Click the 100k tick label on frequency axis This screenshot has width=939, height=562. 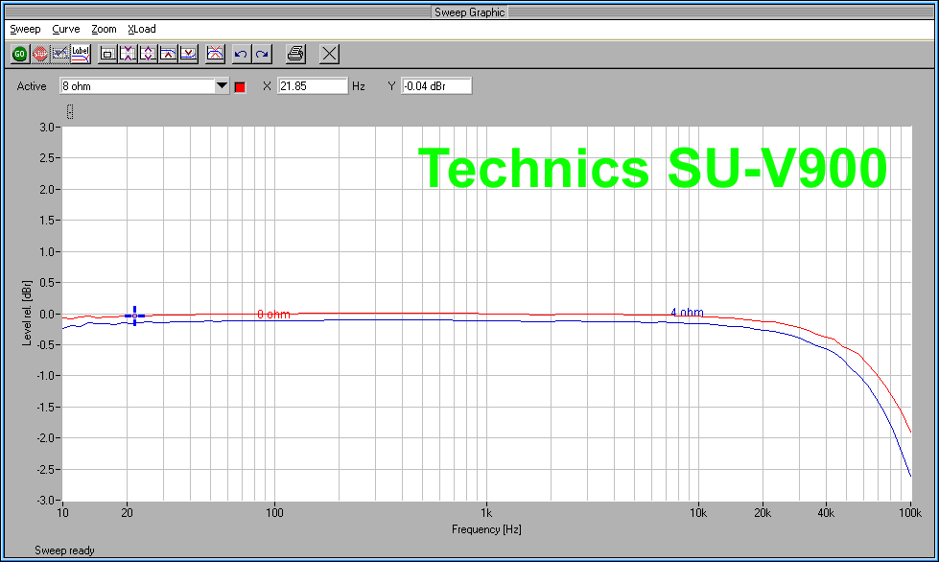[910, 513]
